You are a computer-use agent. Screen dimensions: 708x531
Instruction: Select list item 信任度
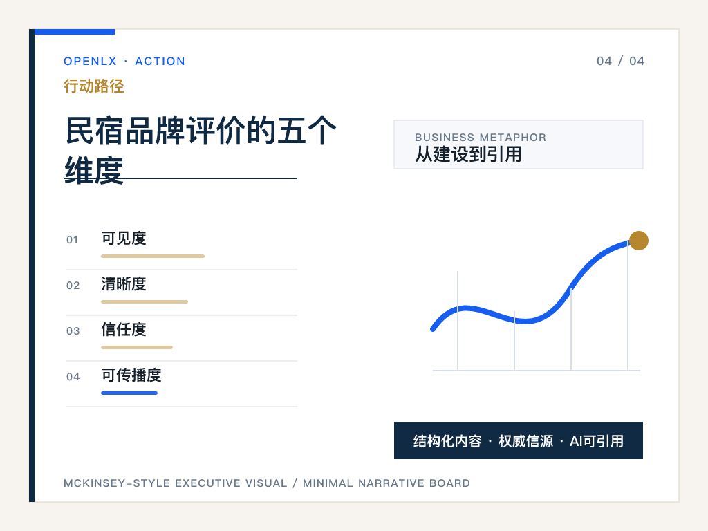click(124, 330)
